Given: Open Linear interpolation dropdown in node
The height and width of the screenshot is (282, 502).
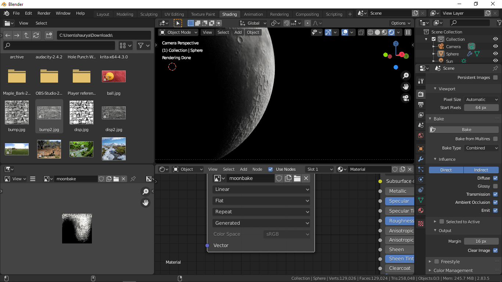Looking at the screenshot, I should (261, 189).
